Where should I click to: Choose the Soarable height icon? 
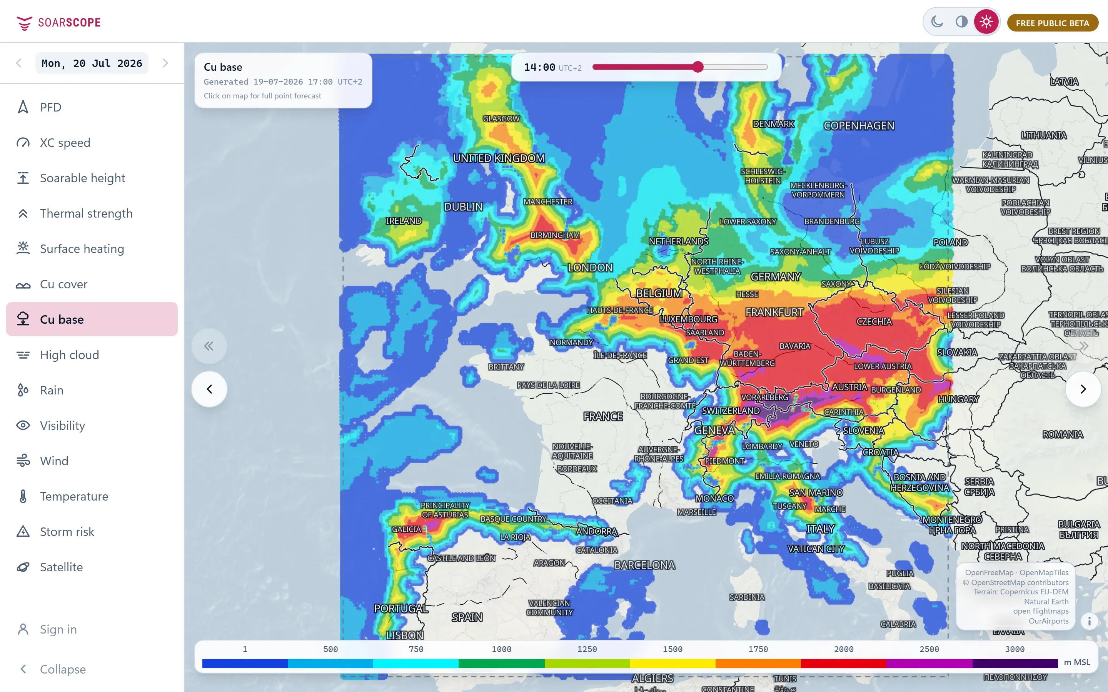point(23,178)
